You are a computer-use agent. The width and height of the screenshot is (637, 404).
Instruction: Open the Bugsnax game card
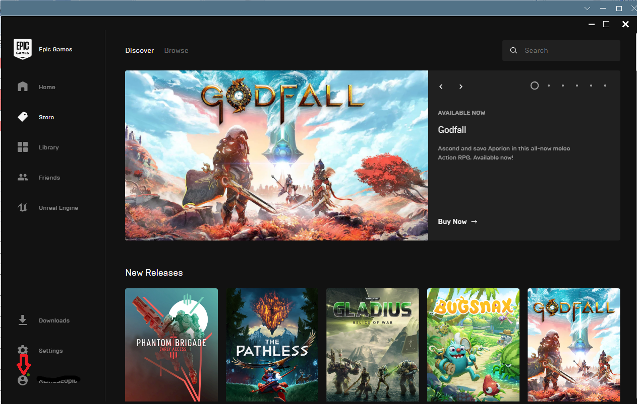[473, 345]
